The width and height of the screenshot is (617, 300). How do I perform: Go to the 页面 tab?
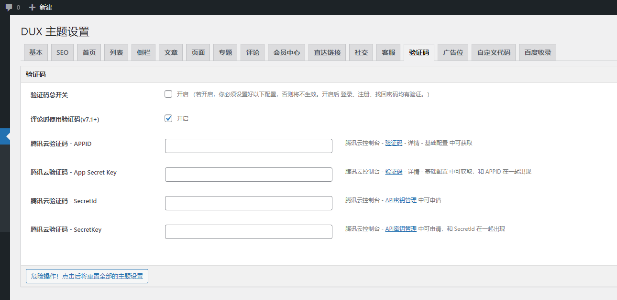pyautogui.click(x=198, y=52)
